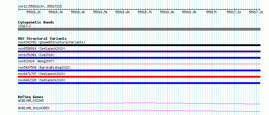Viewport: 269px width, 115px height.
Task: Click the blue nsv1051961 variant bar
Action: pos(139,58)
